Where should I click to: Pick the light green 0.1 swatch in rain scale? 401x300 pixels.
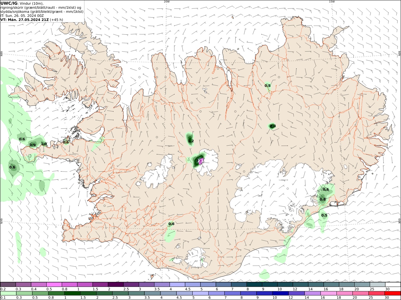[x=8, y=293]
